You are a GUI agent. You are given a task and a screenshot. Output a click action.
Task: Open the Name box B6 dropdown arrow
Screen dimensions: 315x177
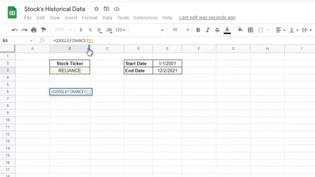point(31,41)
